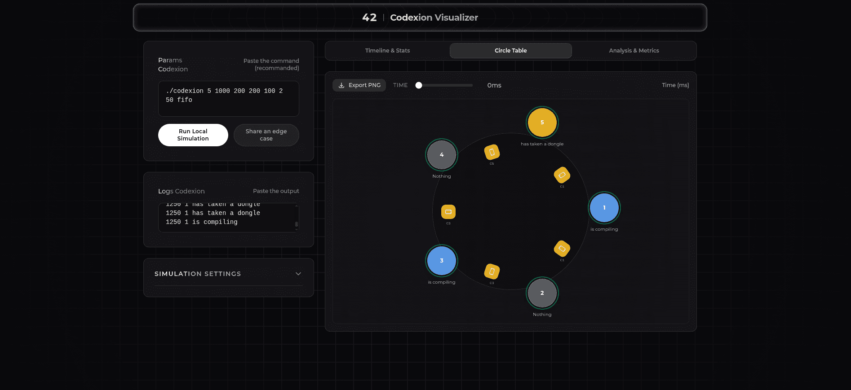Focus the Logs Codexion output textarea
851x390 pixels.
pyautogui.click(x=229, y=218)
